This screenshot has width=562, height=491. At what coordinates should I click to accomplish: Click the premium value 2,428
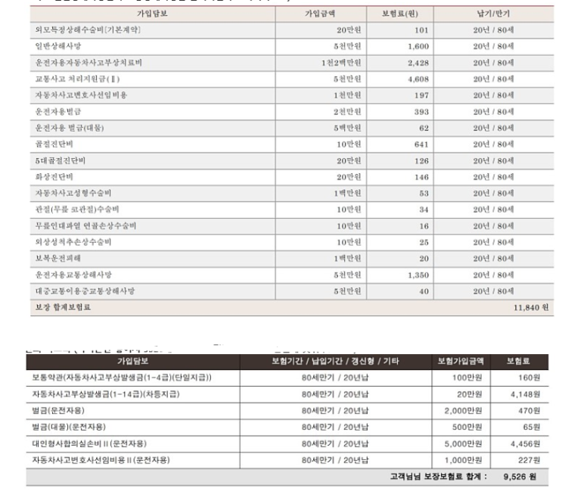coord(418,63)
